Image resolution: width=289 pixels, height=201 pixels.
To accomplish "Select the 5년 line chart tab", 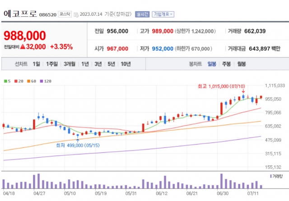I will pos(111,64).
